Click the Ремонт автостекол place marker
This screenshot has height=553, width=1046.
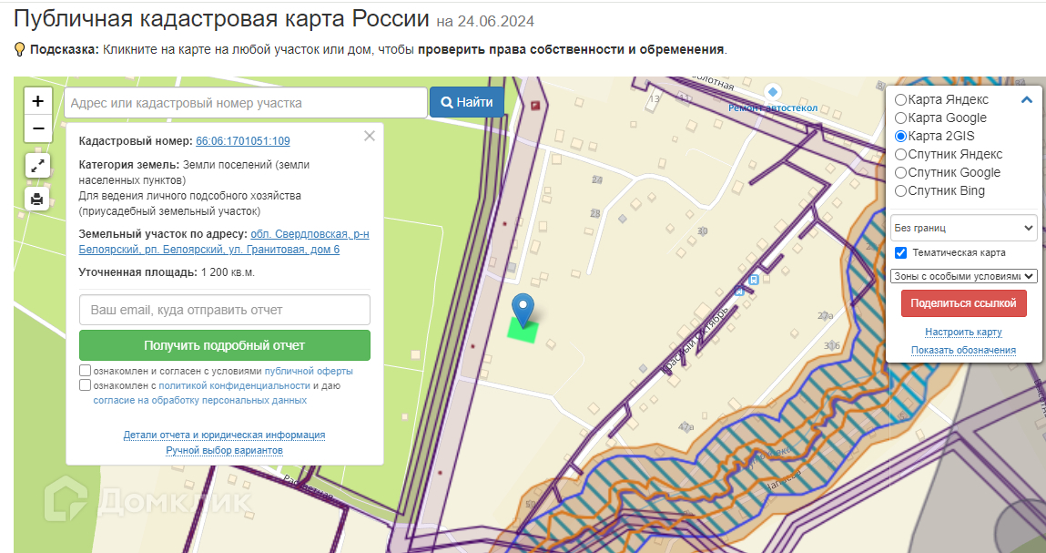pos(773,91)
